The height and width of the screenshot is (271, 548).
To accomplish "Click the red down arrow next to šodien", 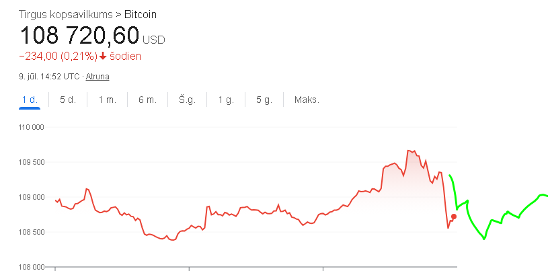I will coord(103,56).
